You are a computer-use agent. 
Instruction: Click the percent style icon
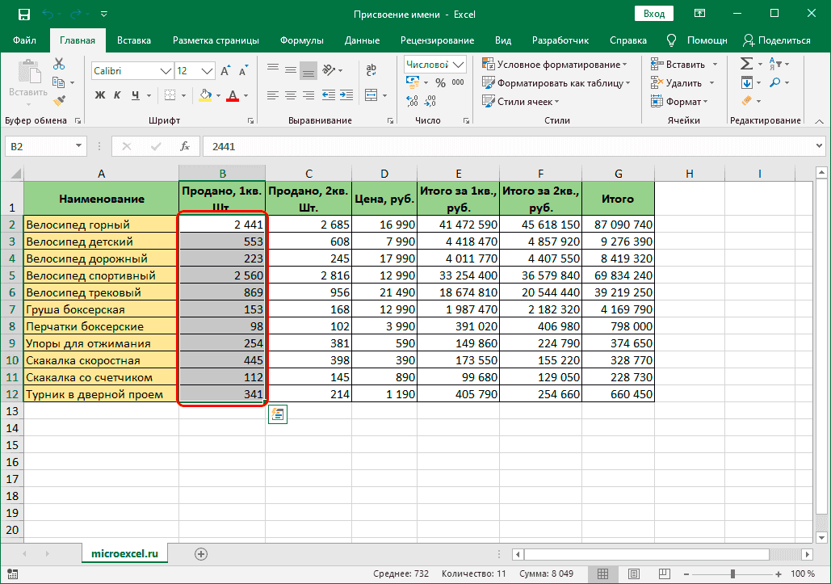pos(440,82)
